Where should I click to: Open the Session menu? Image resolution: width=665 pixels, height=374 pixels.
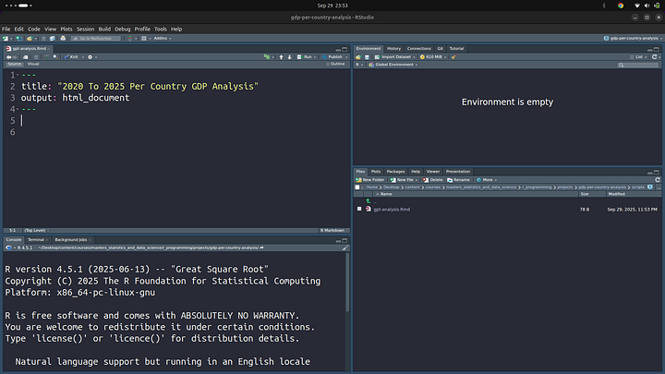coord(85,30)
